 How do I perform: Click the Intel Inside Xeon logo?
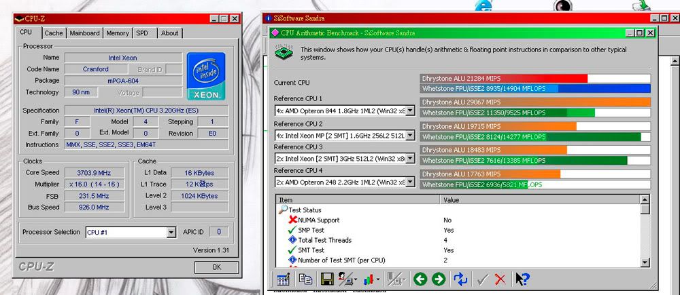[x=206, y=77]
